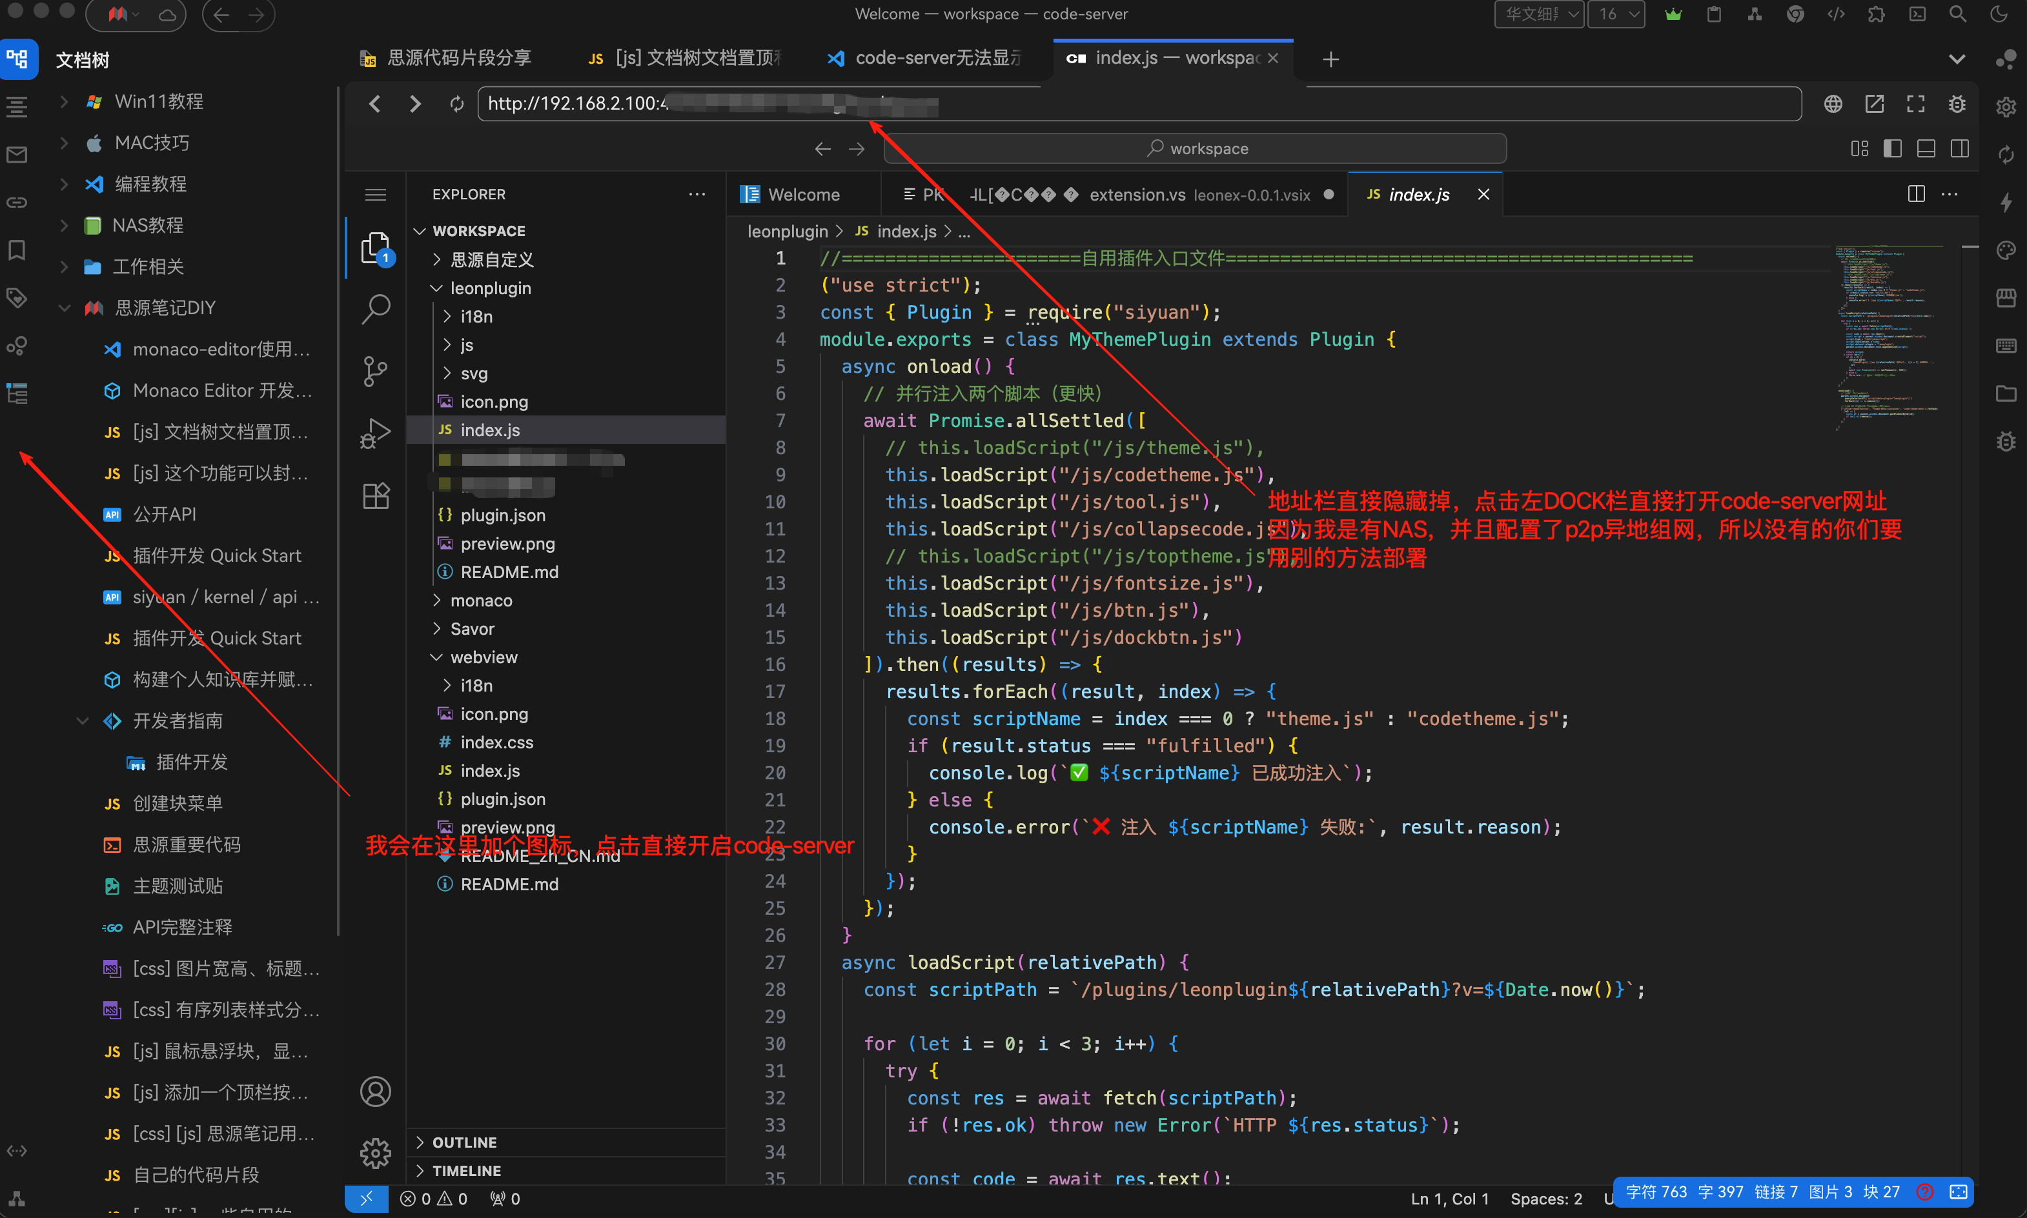Open the Source Control view
This screenshot has height=1218, width=2027.
[x=375, y=371]
